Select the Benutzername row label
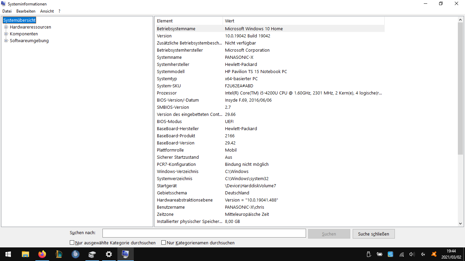This screenshot has height=261, width=465. click(x=171, y=207)
